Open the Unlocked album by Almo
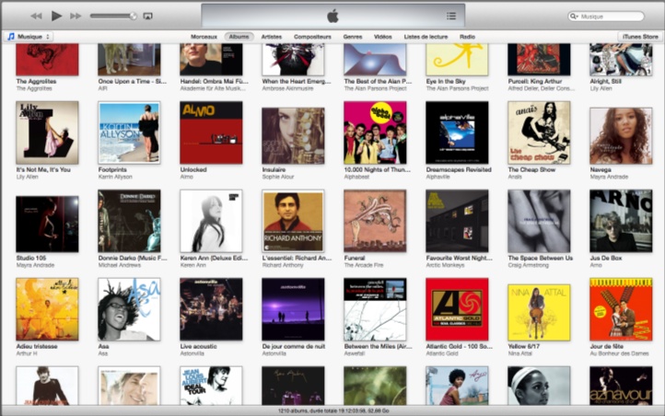 coord(211,133)
